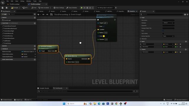Save the blueprint with the disk icon
Image resolution: width=189 pixels, height=106 pixels.
(x=3, y=8)
